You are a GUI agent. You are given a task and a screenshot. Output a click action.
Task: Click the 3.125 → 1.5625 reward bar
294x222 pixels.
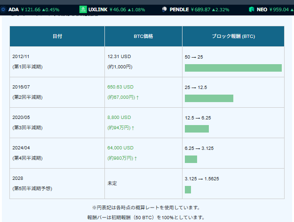[188, 190]
